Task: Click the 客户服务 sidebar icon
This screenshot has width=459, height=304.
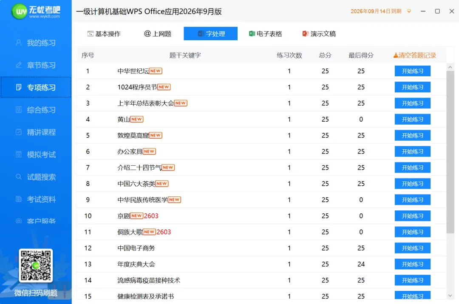Action: (x=19, y=221)
